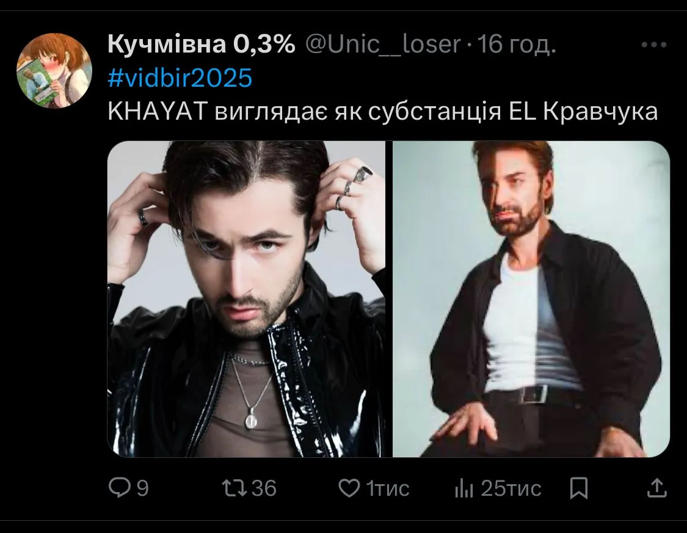Enlarge the photo with the white tank top
Image resolution: width=687 pixels, height=533 pixels.
coord(531,299)
